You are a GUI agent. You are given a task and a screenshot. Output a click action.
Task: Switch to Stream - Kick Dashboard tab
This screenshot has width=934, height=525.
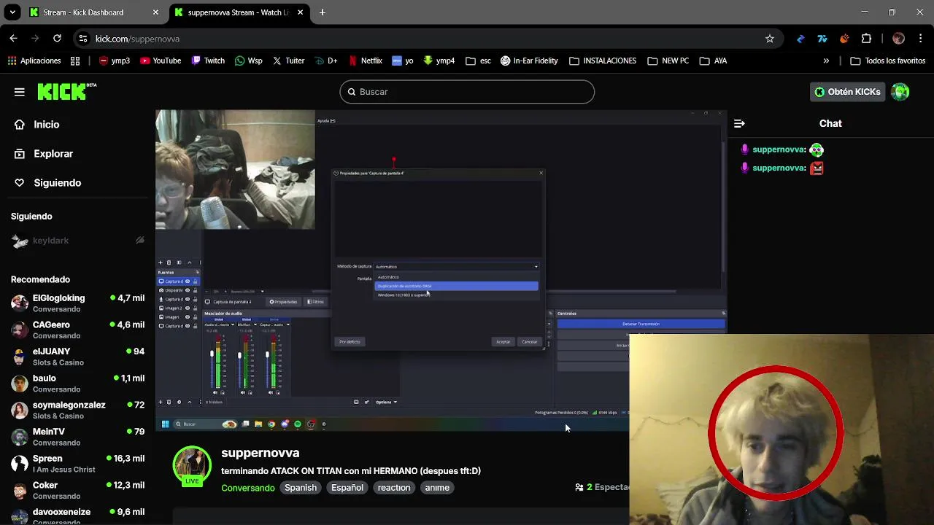tap(93, 12)
